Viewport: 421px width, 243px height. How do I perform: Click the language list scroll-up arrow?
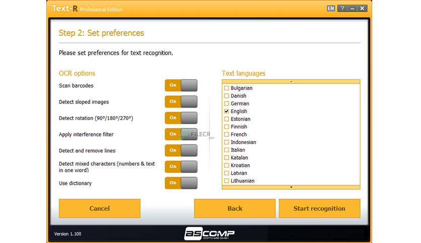point(291,82)
